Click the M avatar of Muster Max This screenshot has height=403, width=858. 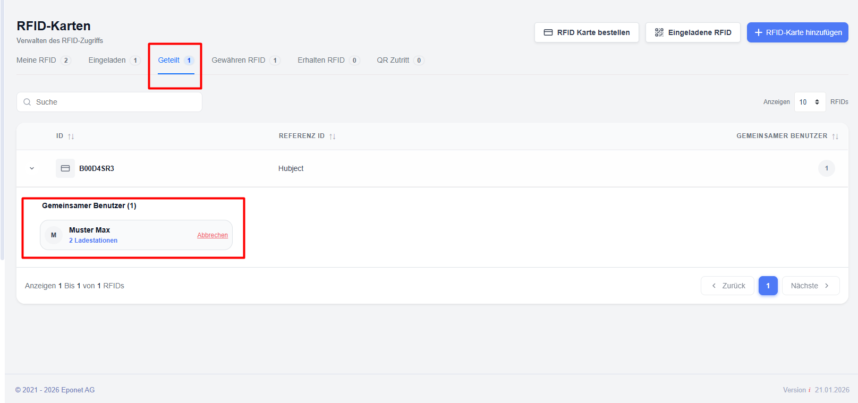pyautogui.click(x=54, y=235)
